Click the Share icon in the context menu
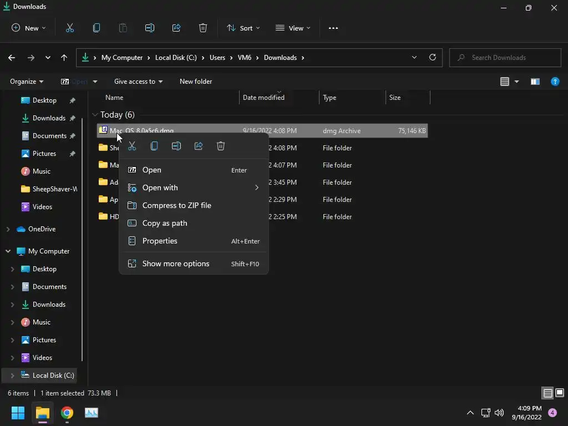The image size is (568, 426). (x=199, y=146)
